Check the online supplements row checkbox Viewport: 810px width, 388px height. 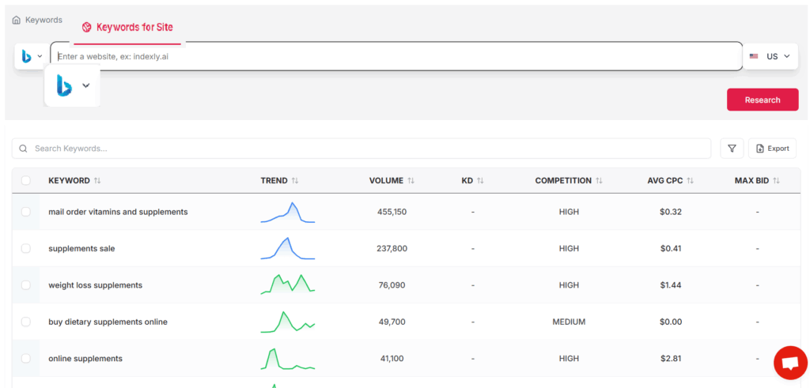pos(26,358)
